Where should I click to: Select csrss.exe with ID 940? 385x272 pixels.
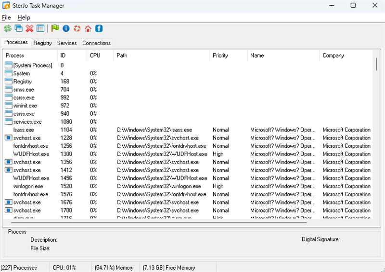click(188, 114)
